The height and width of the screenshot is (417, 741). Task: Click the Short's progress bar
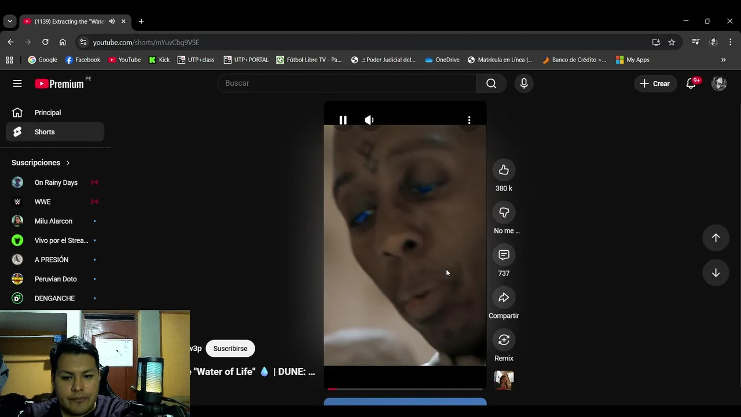pyautogui.click(x=405, y=389)
